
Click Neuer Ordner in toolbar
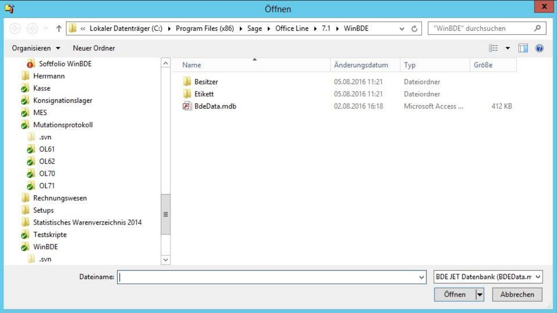pos(94,48)
